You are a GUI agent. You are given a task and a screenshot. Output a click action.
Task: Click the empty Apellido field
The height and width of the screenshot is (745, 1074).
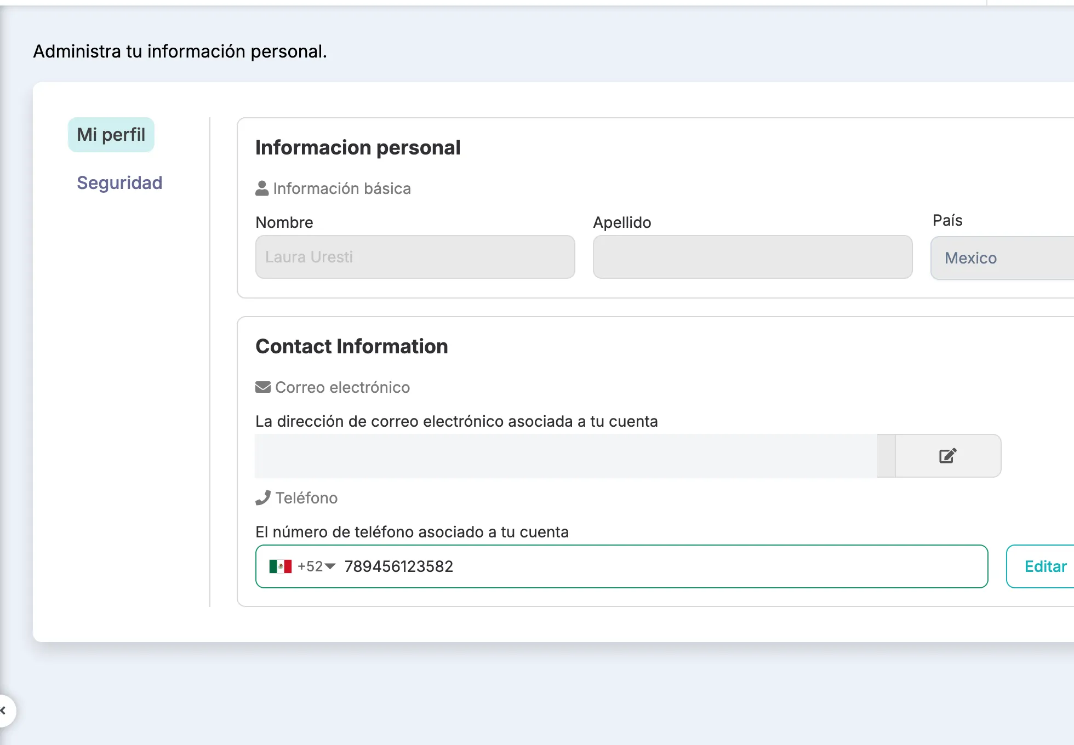pyautogui.click(x=753, y=257)
